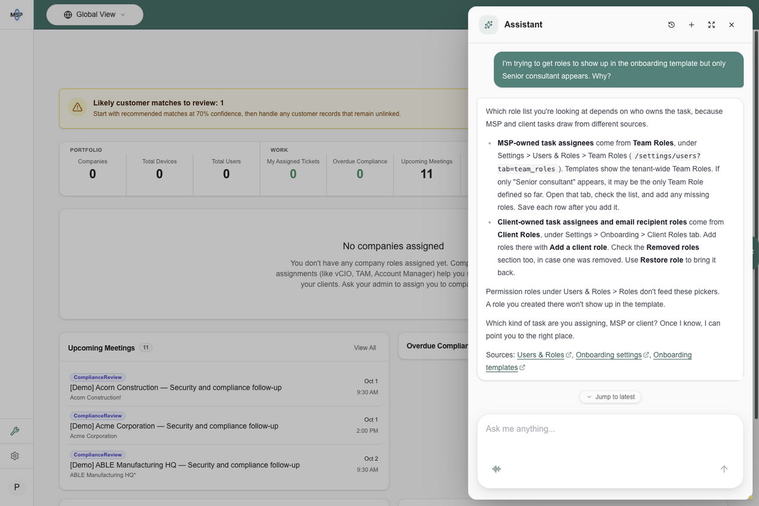Open Acme Corporation follow-up meeting
This screenshot has width=759, height=506.
[224, 425]
